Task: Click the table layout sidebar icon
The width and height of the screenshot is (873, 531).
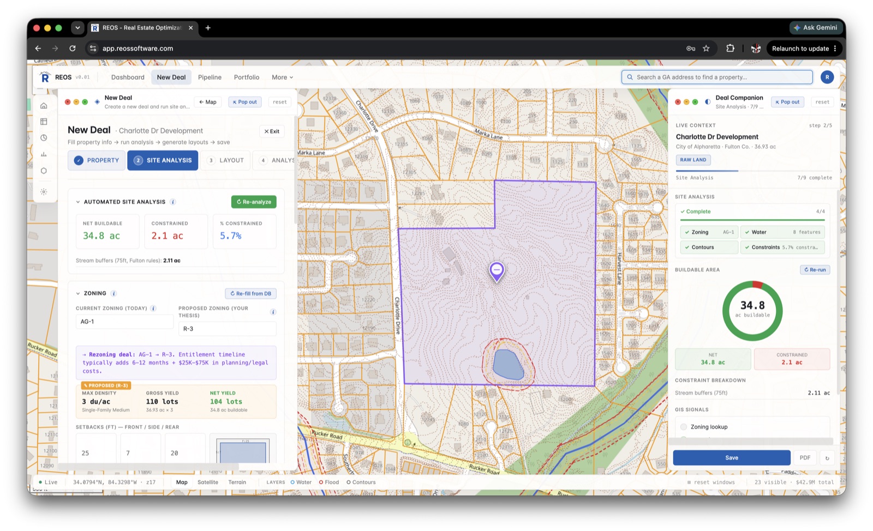Action: coord(44,122)
